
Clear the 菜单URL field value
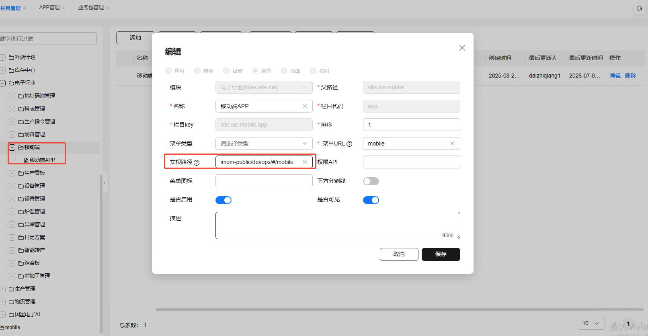[452, 143]
